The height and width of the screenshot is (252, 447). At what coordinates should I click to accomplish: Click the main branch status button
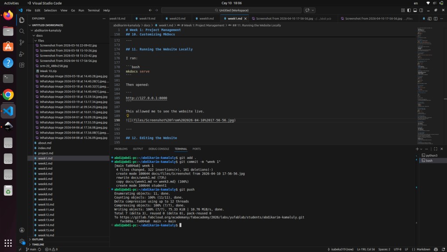31,249
